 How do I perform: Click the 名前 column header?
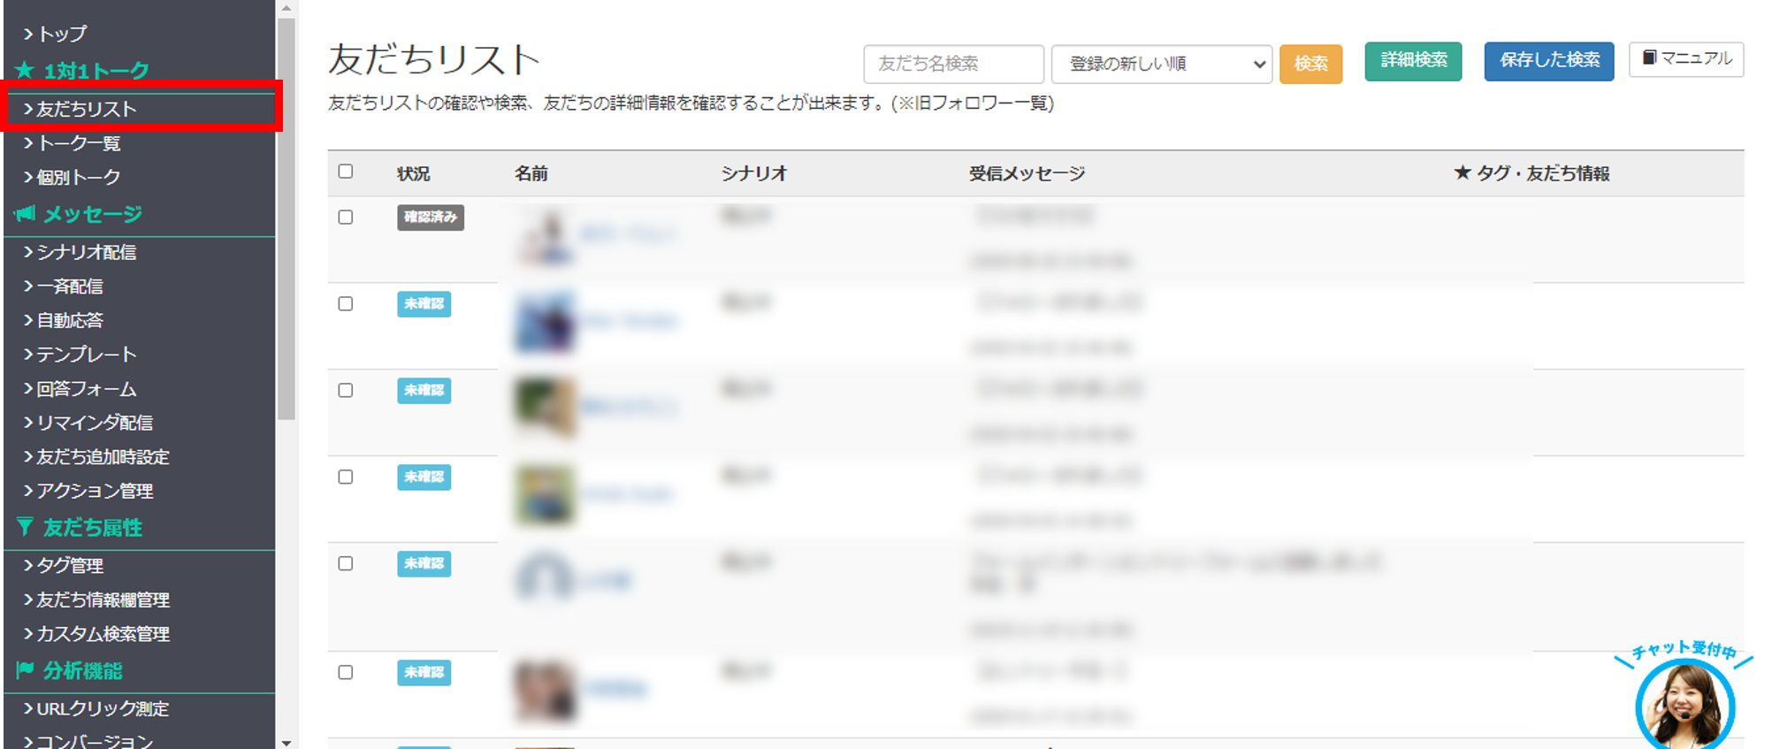531,173
